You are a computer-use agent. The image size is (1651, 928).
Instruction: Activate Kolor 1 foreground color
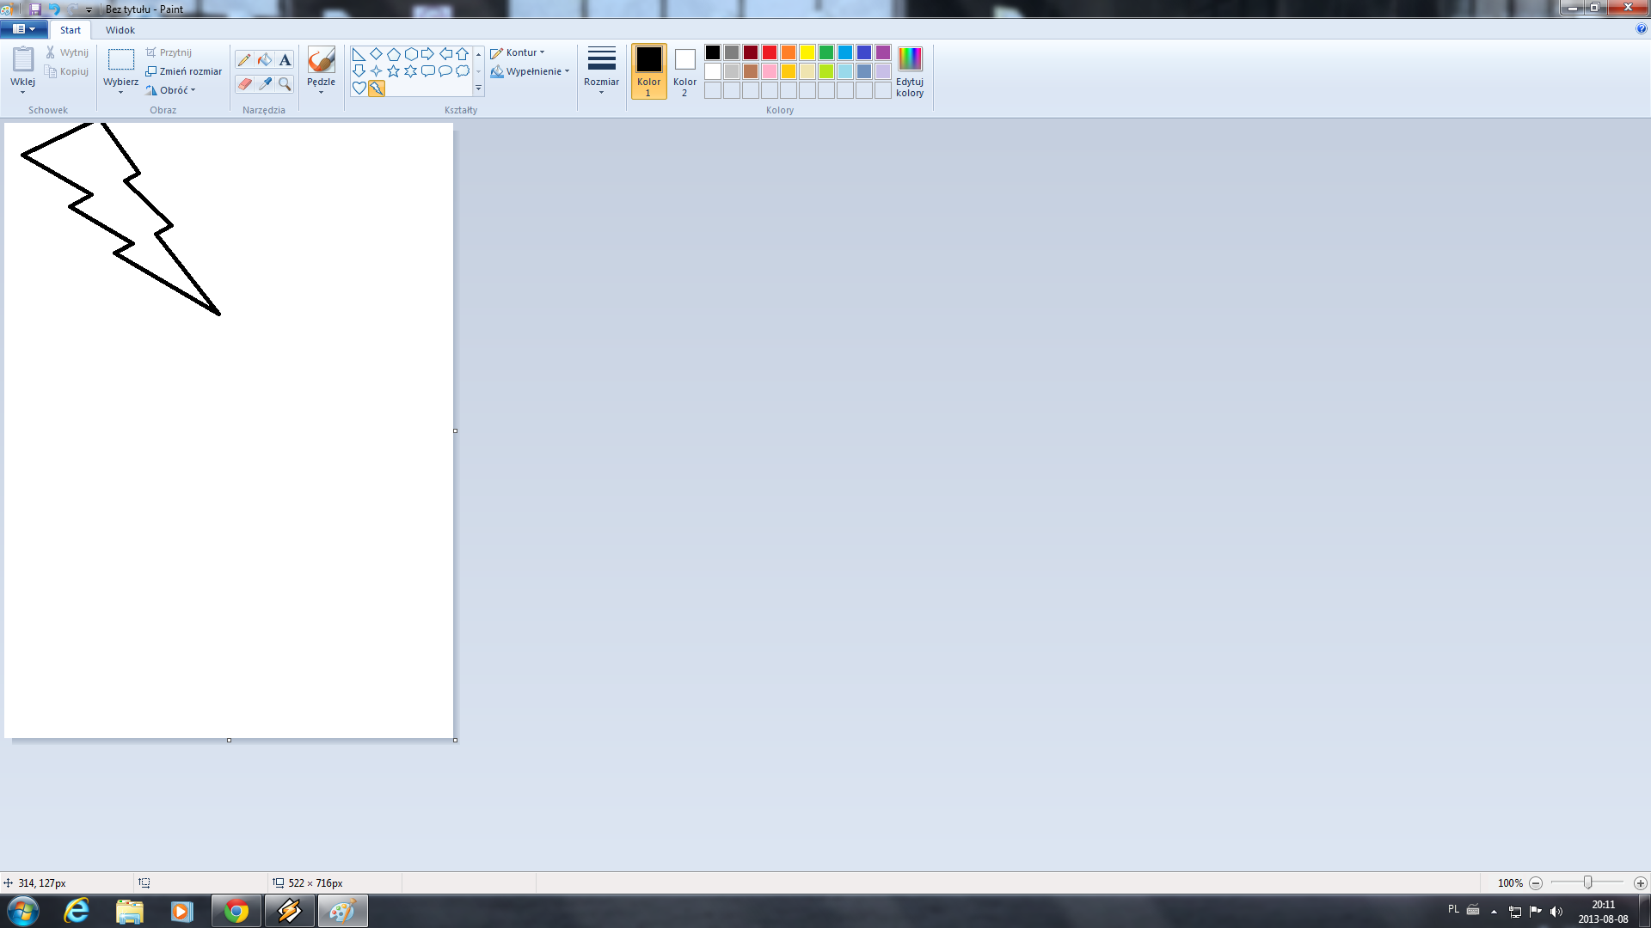pyautogui.click(x=649, y=71)
